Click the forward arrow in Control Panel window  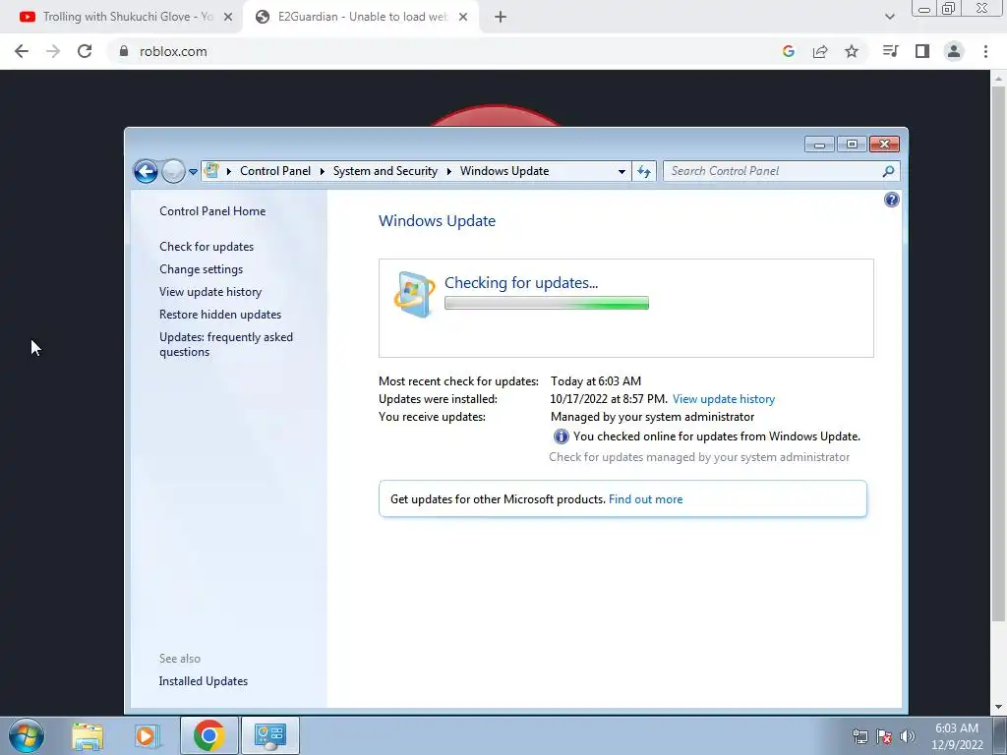[x=173, y=171]
